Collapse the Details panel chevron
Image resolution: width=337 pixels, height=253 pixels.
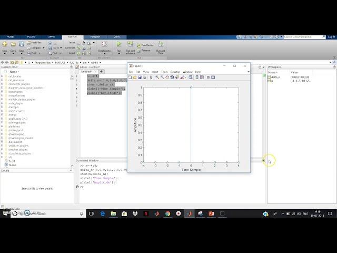[71, 171]
